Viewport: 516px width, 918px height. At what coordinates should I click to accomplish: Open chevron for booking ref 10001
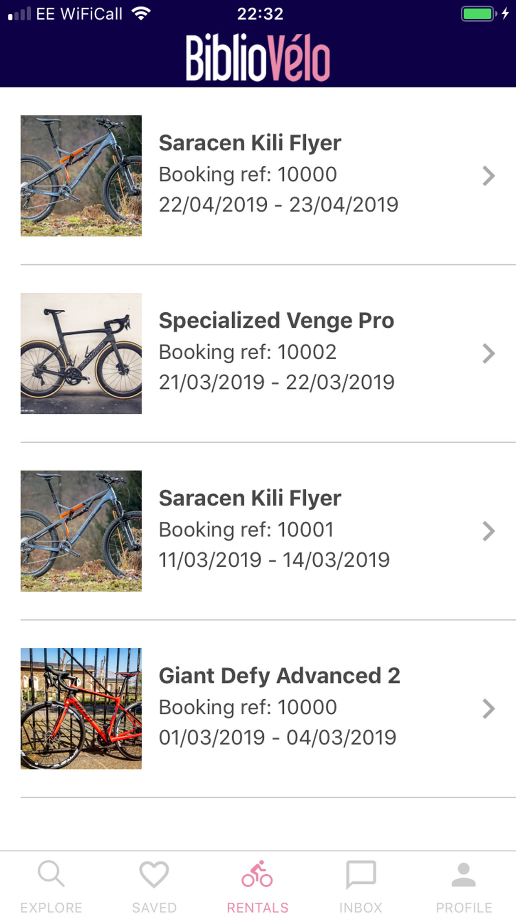tap(489, 531)
